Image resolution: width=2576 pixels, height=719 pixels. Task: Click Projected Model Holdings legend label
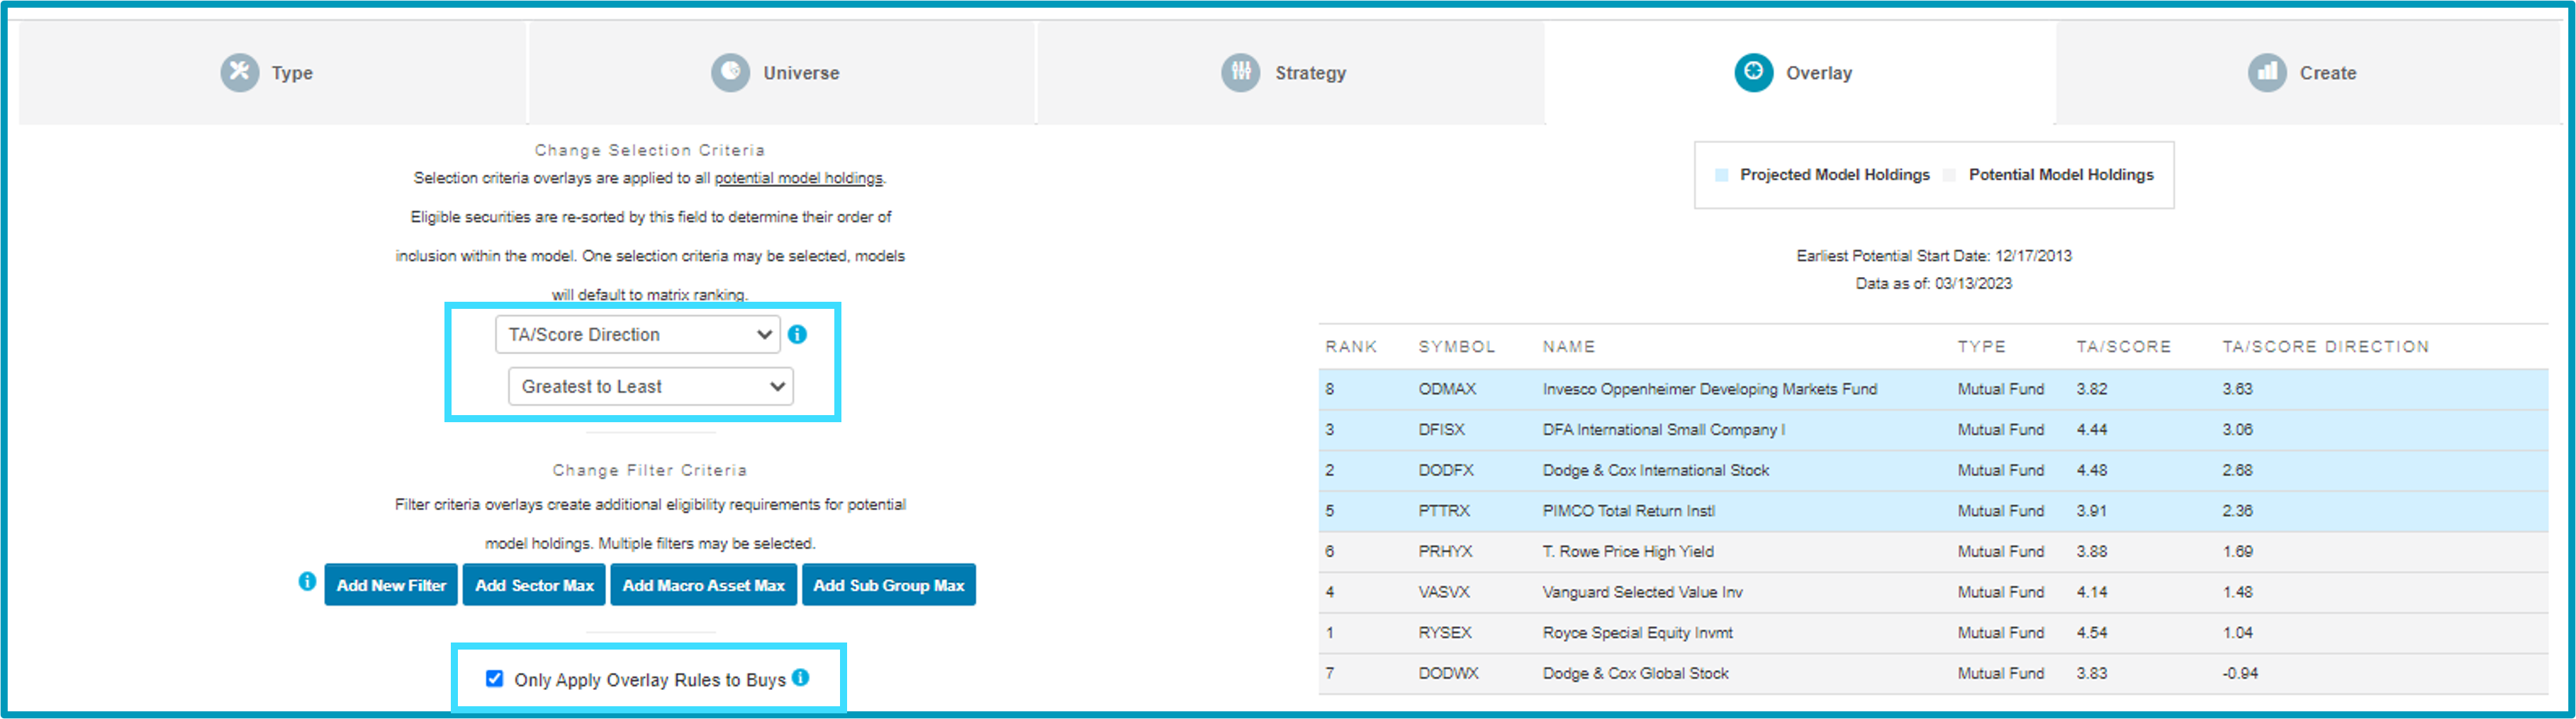pyautogui.click(x=1835, y=175)
